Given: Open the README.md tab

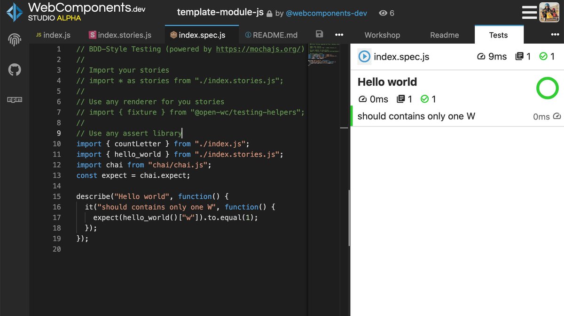Looking at the screenshot, I should pos(271,35).
